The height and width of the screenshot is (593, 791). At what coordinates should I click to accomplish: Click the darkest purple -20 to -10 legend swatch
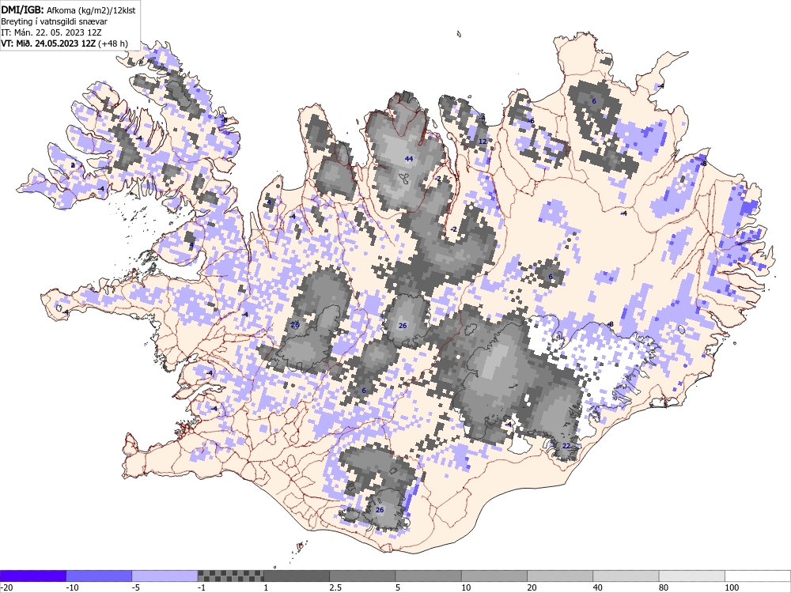point(32,576)
